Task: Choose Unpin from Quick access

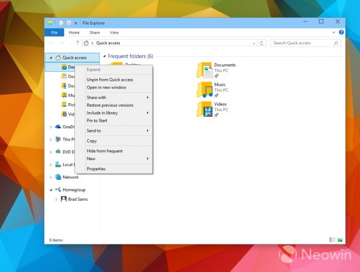Action: point(110,80)
